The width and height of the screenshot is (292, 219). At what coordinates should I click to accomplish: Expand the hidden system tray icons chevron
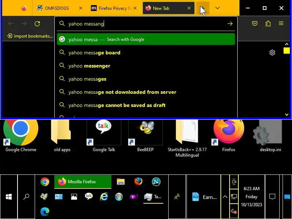(x=225, y=197)
